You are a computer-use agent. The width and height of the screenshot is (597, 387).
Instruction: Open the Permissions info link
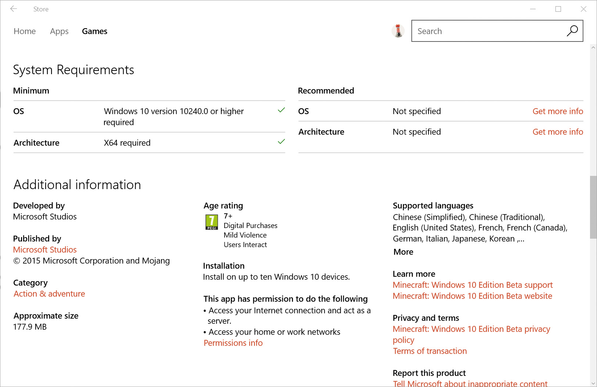233,343
